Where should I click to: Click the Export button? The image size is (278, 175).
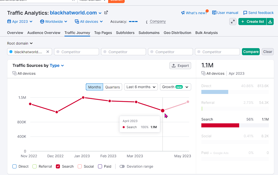[180, 66]
